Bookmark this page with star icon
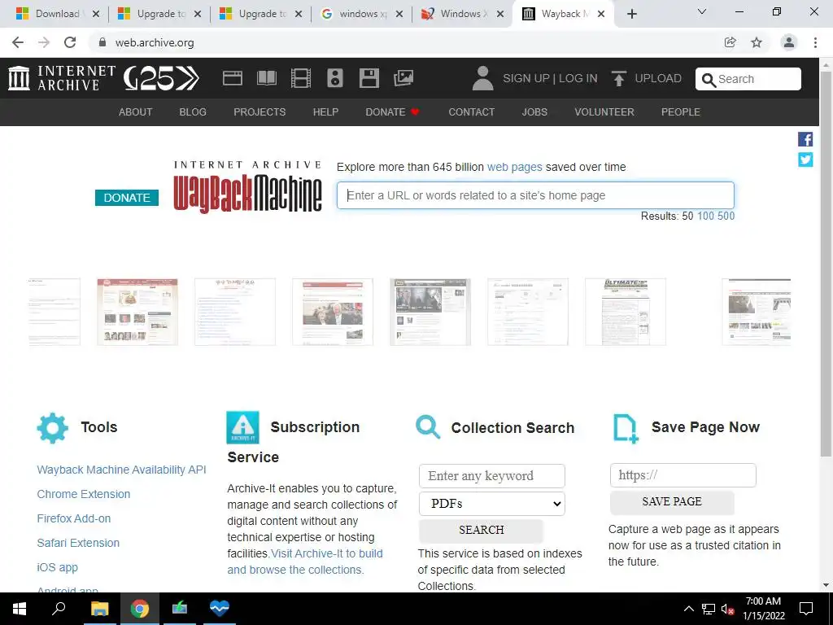Viewport: 833px width, 625px height. (x=757, y=42)
